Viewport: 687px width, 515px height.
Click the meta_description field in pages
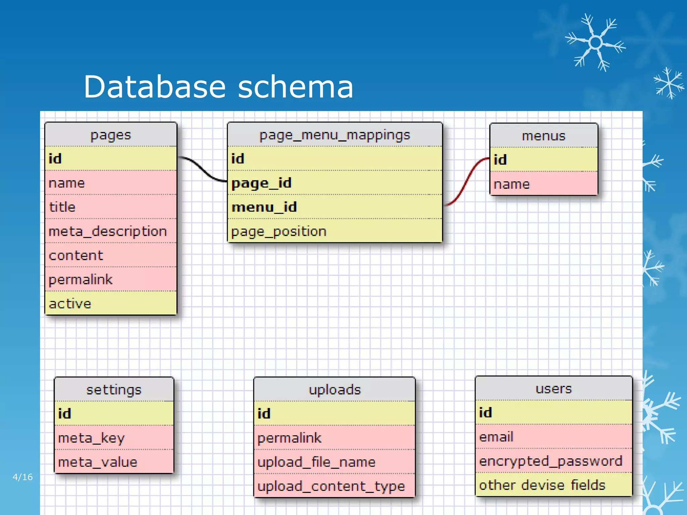(108, 231)
